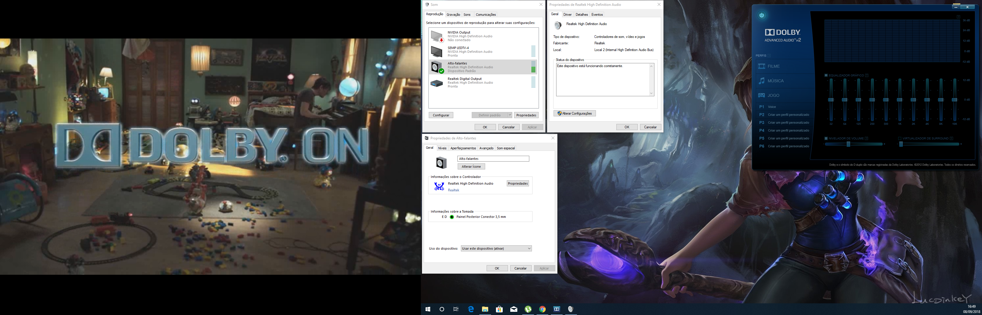Viewport: 982px width, 315px height.
Task: Open uTorrent from taskbar
Action: (x=528, y=309)
